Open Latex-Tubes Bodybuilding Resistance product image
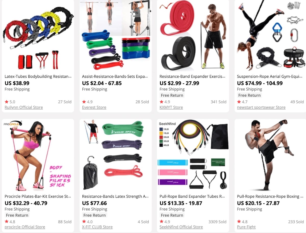This screenshot has height=233, width=306. 38,36
